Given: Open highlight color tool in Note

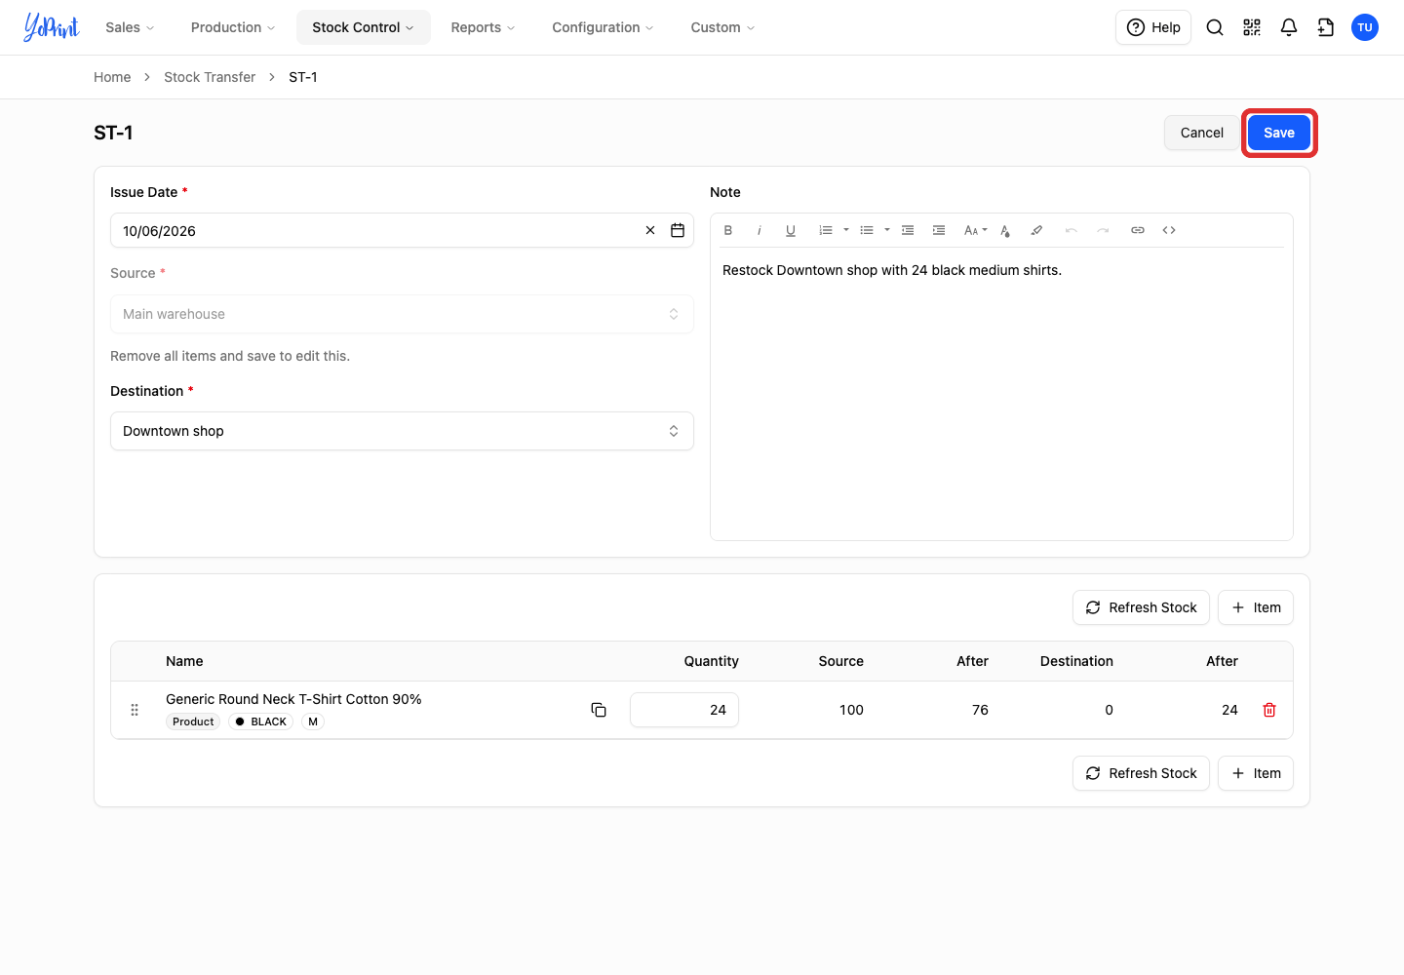Looking at the screenshot, I should point(1036,230).
